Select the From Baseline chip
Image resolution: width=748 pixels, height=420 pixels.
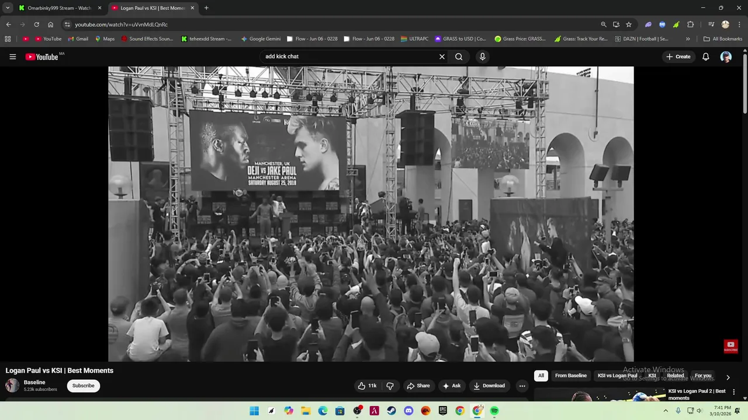[x=571, y=376]
